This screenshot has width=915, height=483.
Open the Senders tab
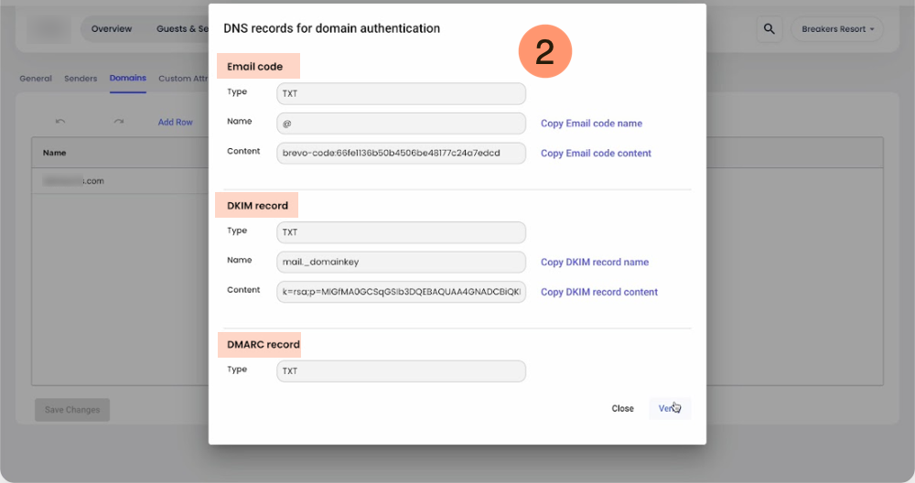[x=81, y=79]
